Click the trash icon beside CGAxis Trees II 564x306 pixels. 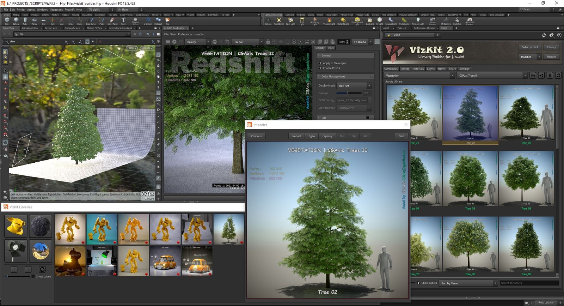(550, 75)
